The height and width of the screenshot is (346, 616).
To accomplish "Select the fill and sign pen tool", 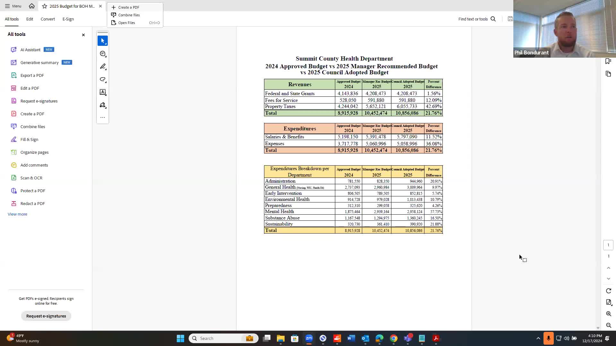I will click(103, 105).
